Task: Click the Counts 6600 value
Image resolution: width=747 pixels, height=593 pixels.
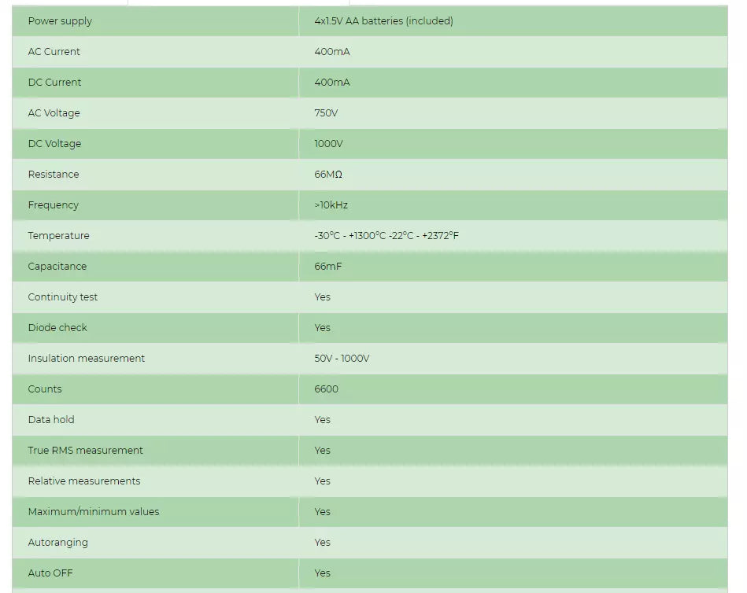Action: coord(327,389)
